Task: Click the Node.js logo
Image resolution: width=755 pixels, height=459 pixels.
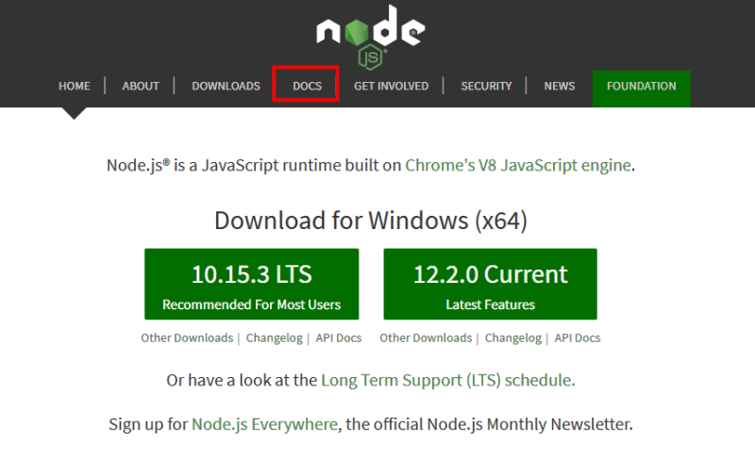Action: [x=370, y=37]
